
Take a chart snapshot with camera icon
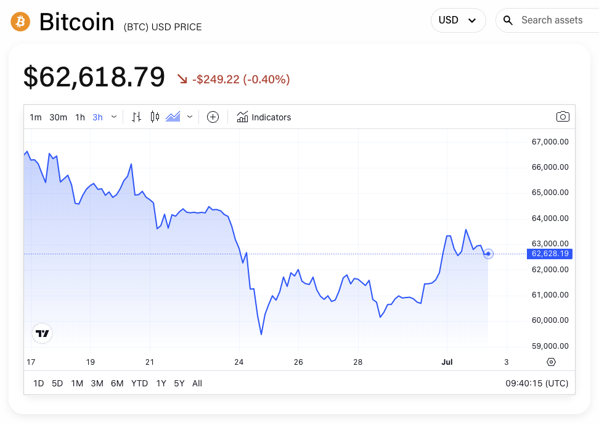pyautogui.click(x=562, y=117)
